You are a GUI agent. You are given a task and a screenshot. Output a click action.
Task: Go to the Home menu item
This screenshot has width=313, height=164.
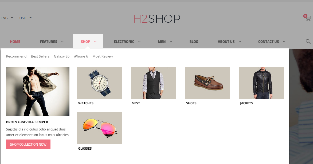(15, 42)
